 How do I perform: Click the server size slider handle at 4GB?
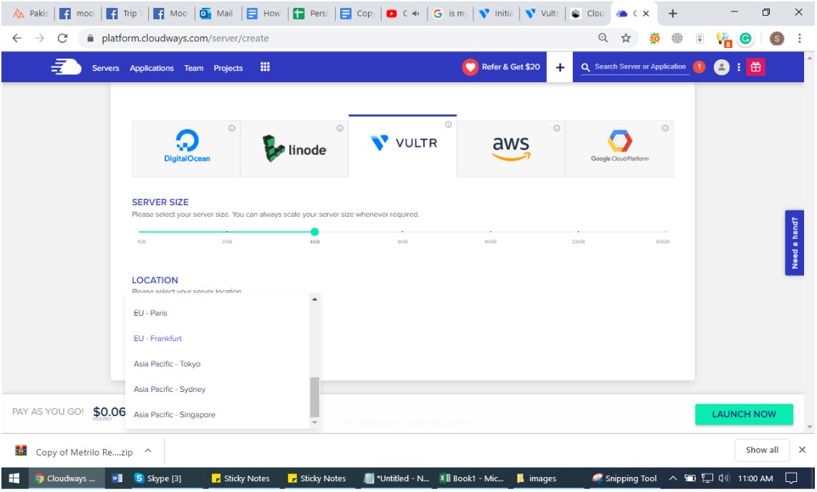click(x=314, y=232)
